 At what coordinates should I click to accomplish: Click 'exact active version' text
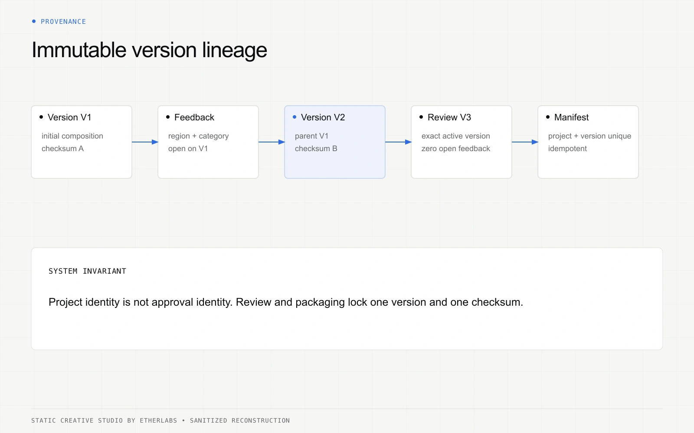[456, 136]
